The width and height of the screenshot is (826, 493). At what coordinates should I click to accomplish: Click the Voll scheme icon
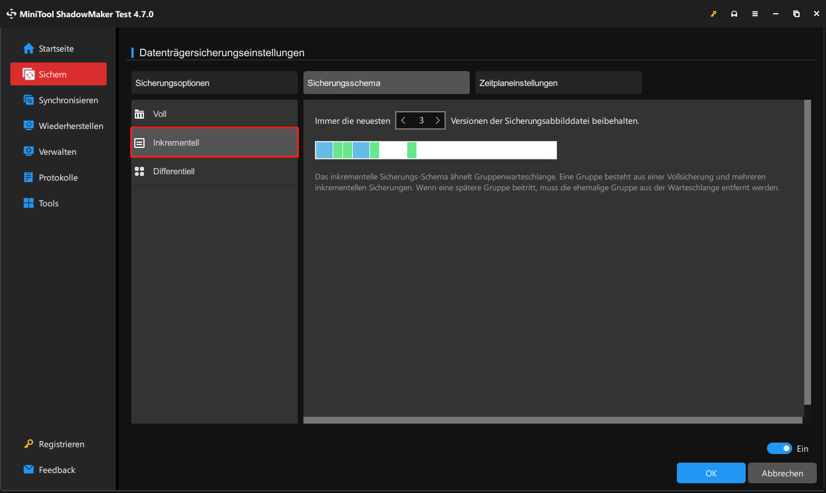click(x=139, y=114)
